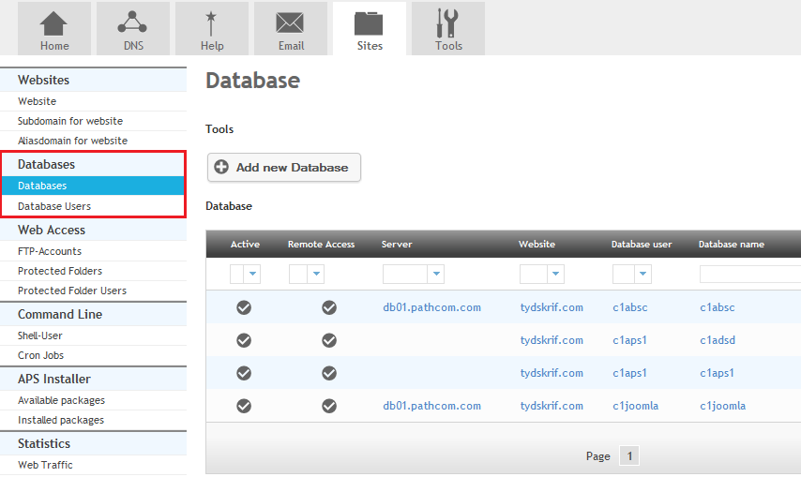801x477 pixels.
Task: Toggle Active checkmark for database c1aps1 row
Action: pos(244,373)
